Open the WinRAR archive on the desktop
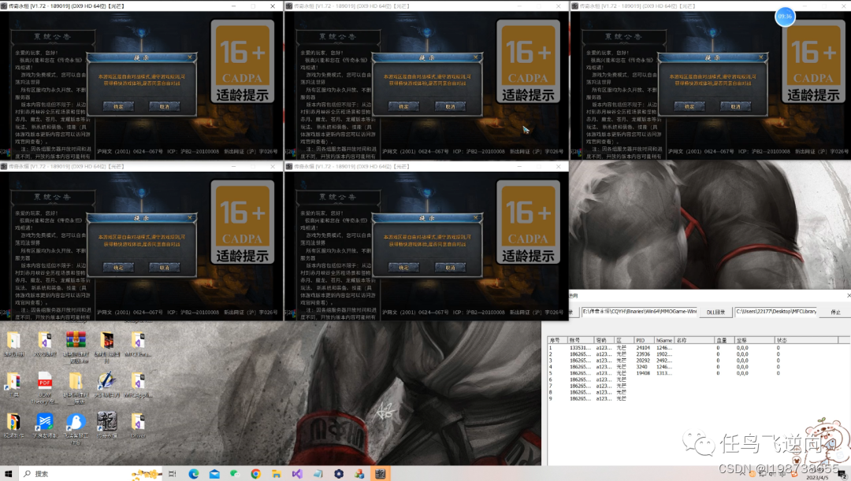This screenshot has width=851, height=481. (x=76, y=342)
